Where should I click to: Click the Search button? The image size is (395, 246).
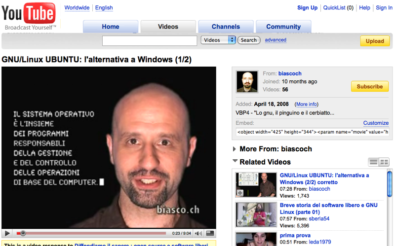tap(249, 40)
